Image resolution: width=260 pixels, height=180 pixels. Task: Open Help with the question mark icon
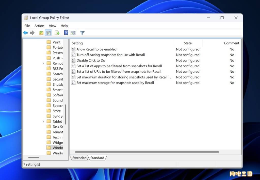66,33
